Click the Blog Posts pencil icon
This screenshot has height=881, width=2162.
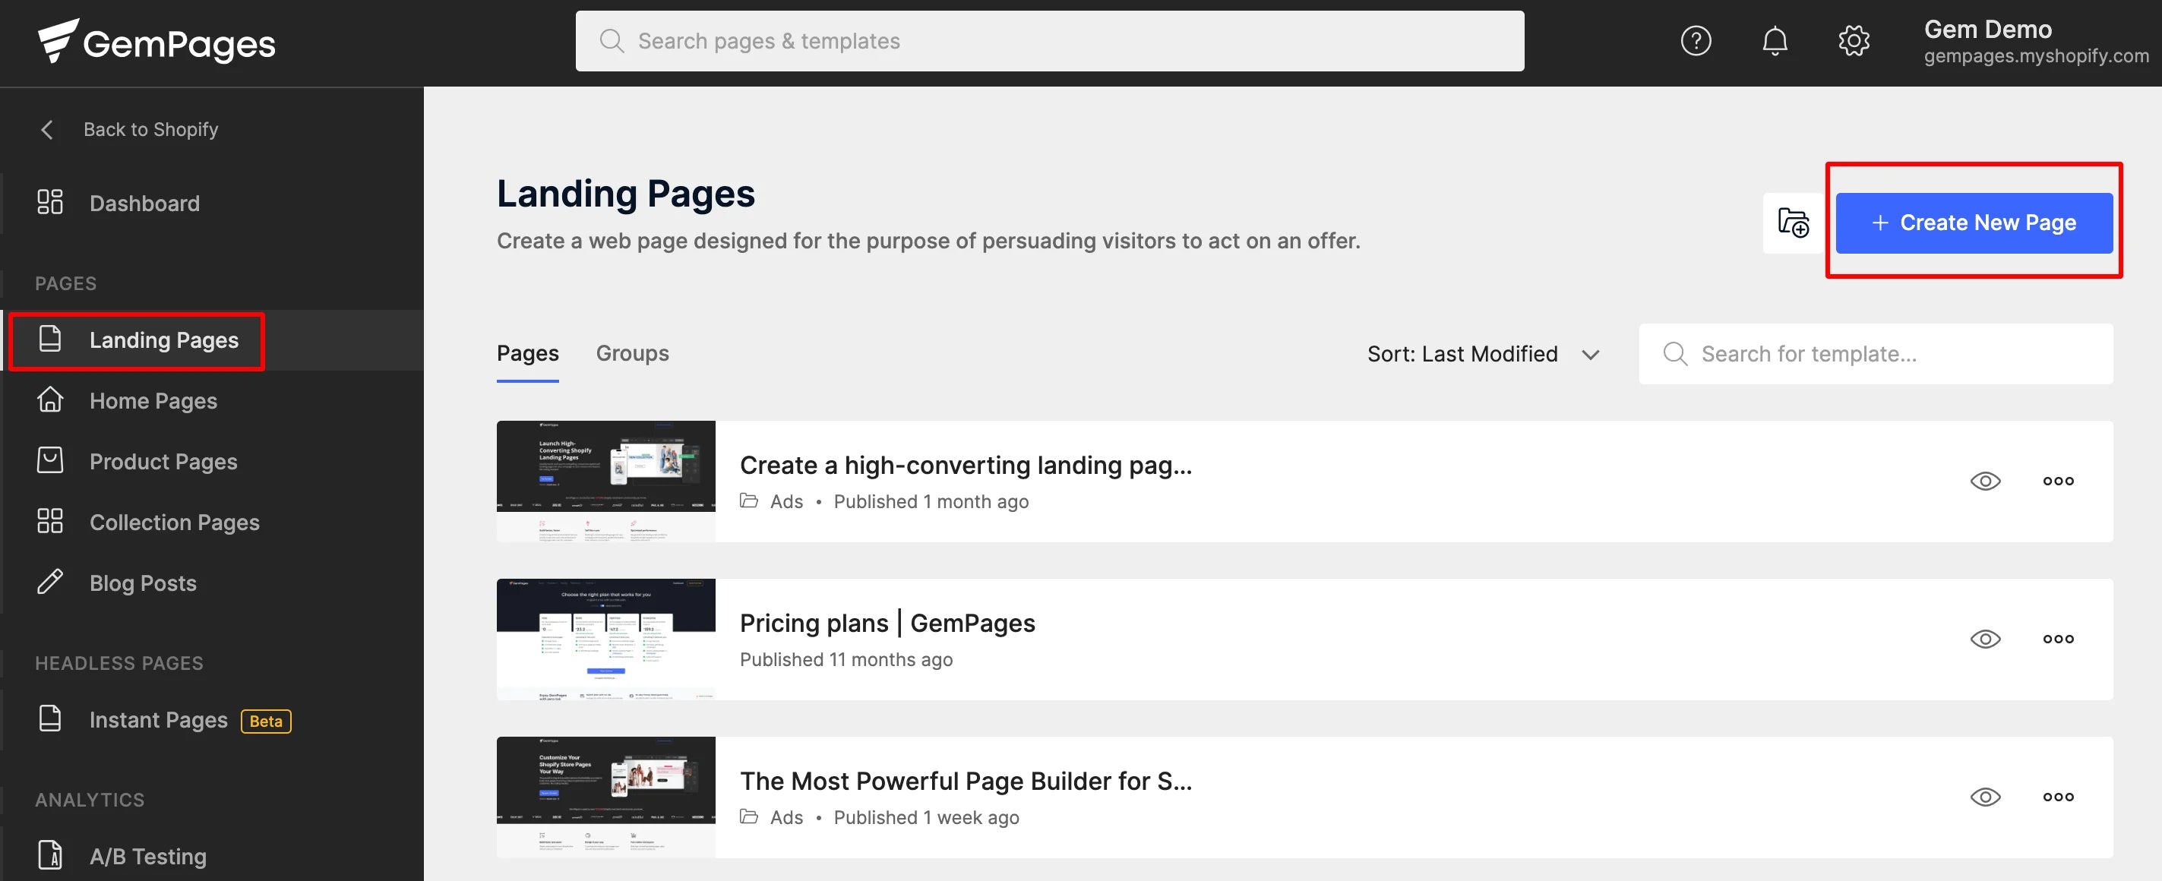coord(50,582)
